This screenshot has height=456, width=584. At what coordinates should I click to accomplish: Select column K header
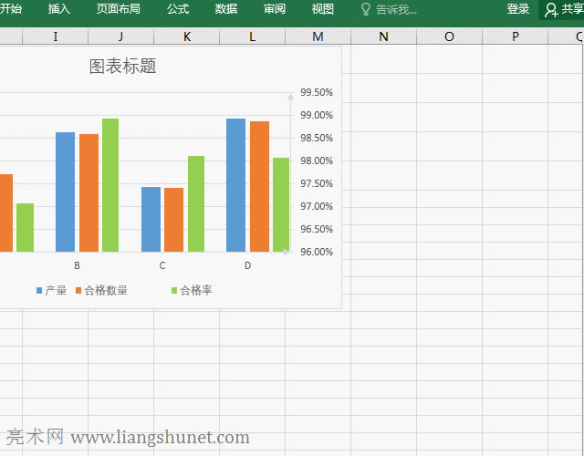click(187, 36)
